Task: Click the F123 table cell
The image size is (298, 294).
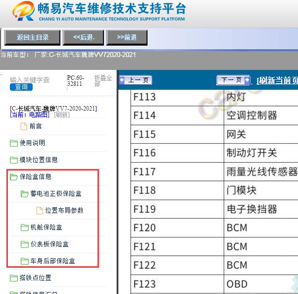Action: pos(177,284)
